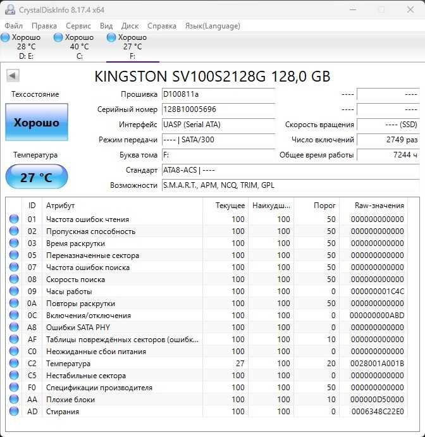Open the Правка menu
Image resolution: width=425 pixels, height=437 pixels.
coord(44,26)
